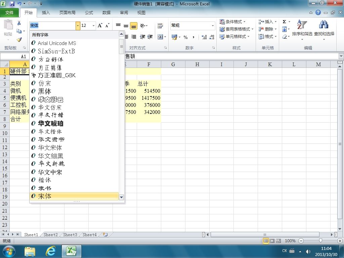
Task: Select SimSun-ExtB font
Action: [74, 51]
